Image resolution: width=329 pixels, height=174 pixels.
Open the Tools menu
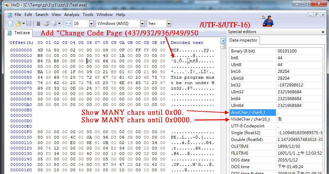click(x=88, y=15)
